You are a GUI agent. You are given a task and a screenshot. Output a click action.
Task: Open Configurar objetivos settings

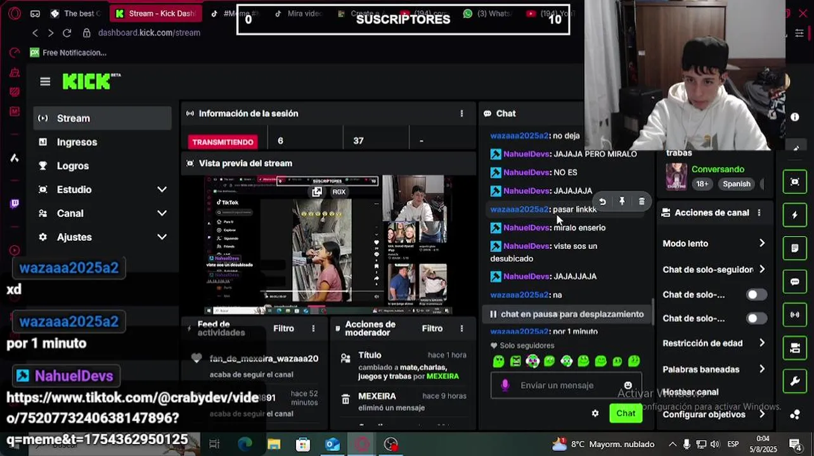(x=714, y=414)
